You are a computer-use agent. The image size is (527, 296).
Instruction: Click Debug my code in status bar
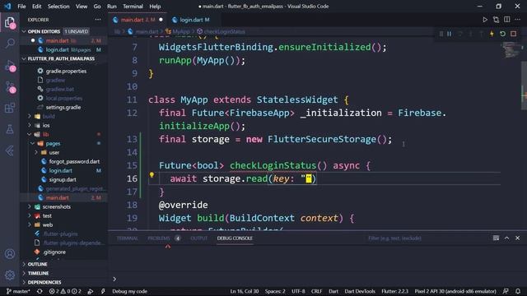tap(130, 291)
